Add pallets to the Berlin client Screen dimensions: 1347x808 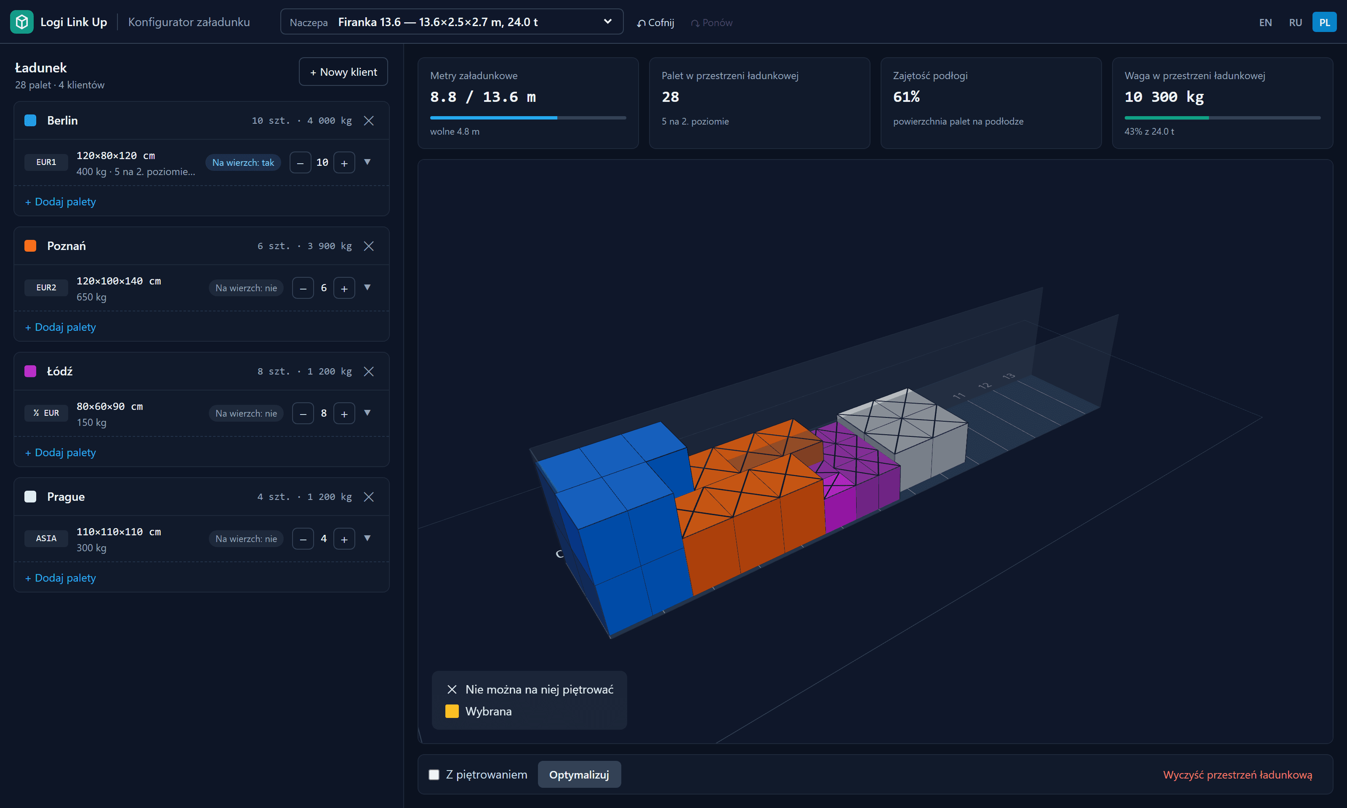pos(61,202)
